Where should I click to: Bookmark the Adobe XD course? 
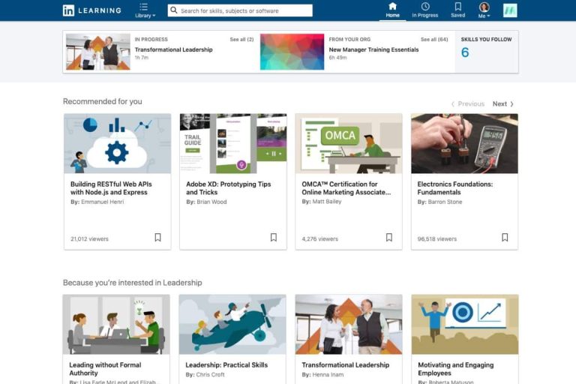[x=274, y=238]
